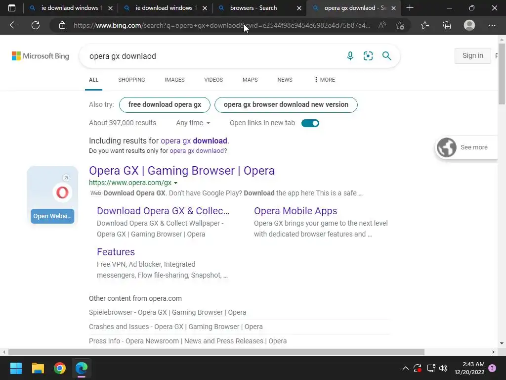Click the horizontal scrollbar thumb
The width and height of the screenshot is (506, 380).
pyautogui.click(x=216, y=352)
